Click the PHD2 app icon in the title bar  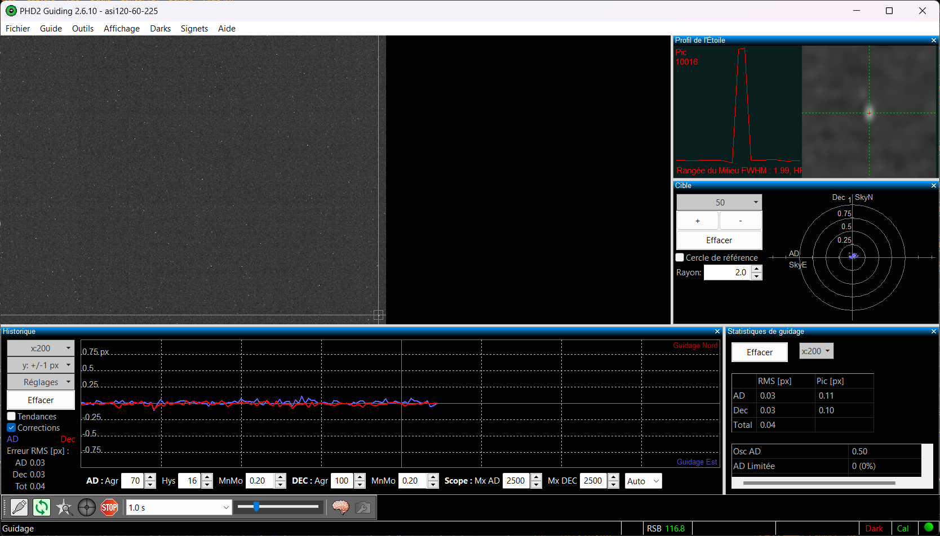pos(11,11)
